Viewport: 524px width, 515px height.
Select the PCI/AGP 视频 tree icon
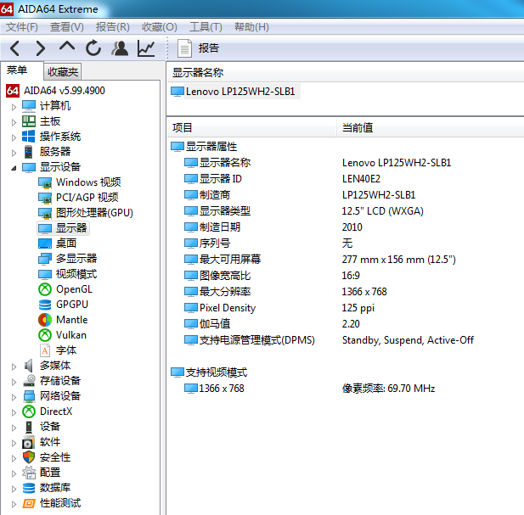click(45, 198)
